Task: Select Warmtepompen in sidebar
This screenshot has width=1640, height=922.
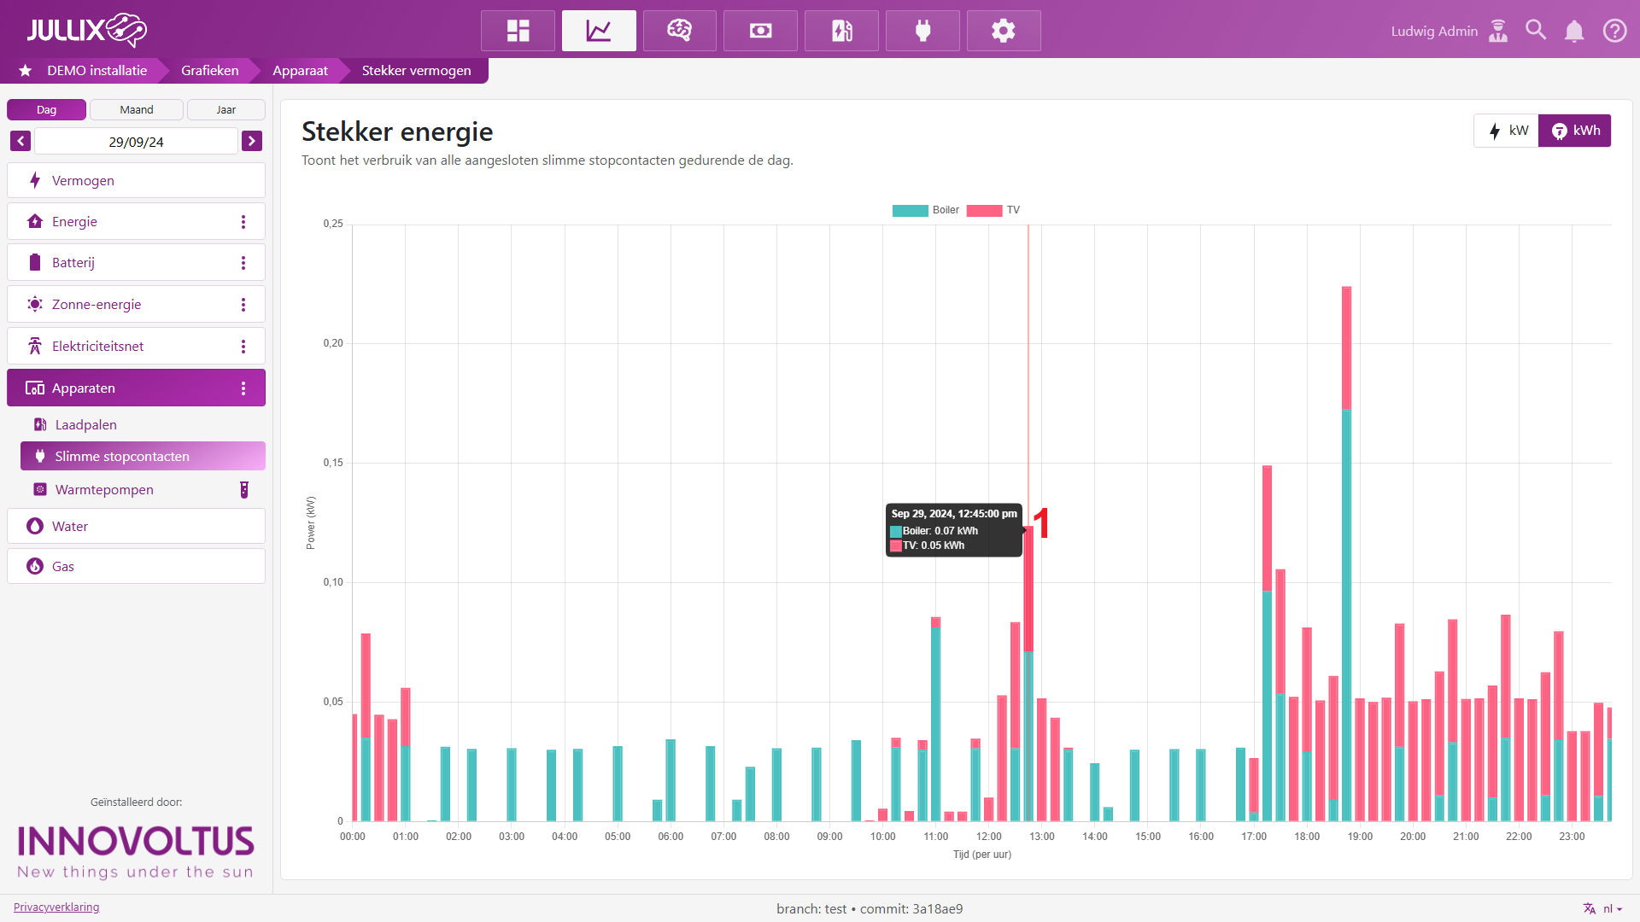Action: (x=104, y=490)
